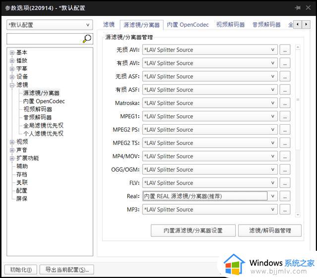Screen dimensions: 317x278
Task: Expand the 扩展功能 tree node
Action: (x=12, y=158)
